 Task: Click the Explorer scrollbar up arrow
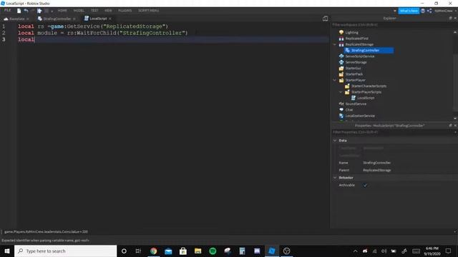click(x=455, y=32)
